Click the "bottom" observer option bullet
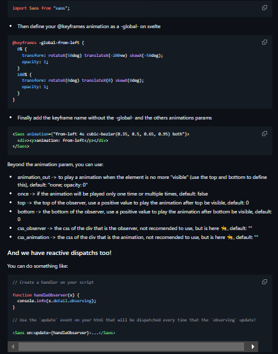 pos(144,215)
